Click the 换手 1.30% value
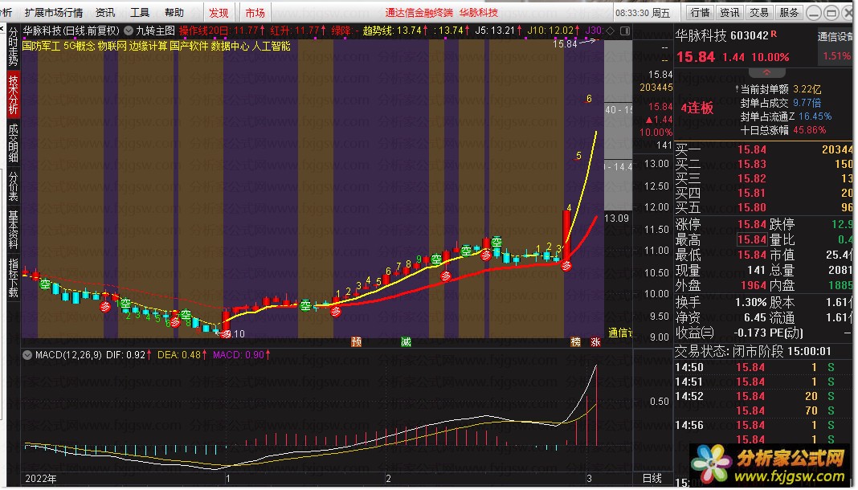858x490 pixels. 750,302
